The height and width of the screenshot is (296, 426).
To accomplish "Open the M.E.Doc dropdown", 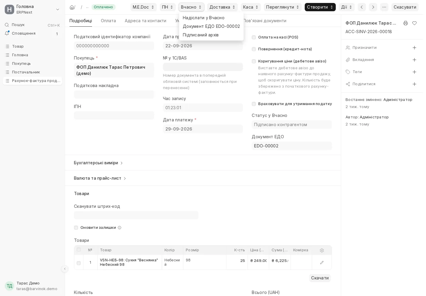I will click(143, 7).
